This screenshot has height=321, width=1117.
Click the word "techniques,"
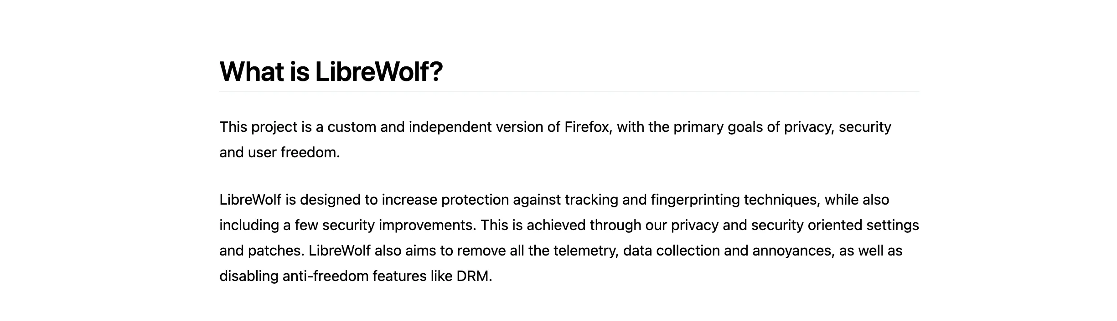click(x=782, y=200)
